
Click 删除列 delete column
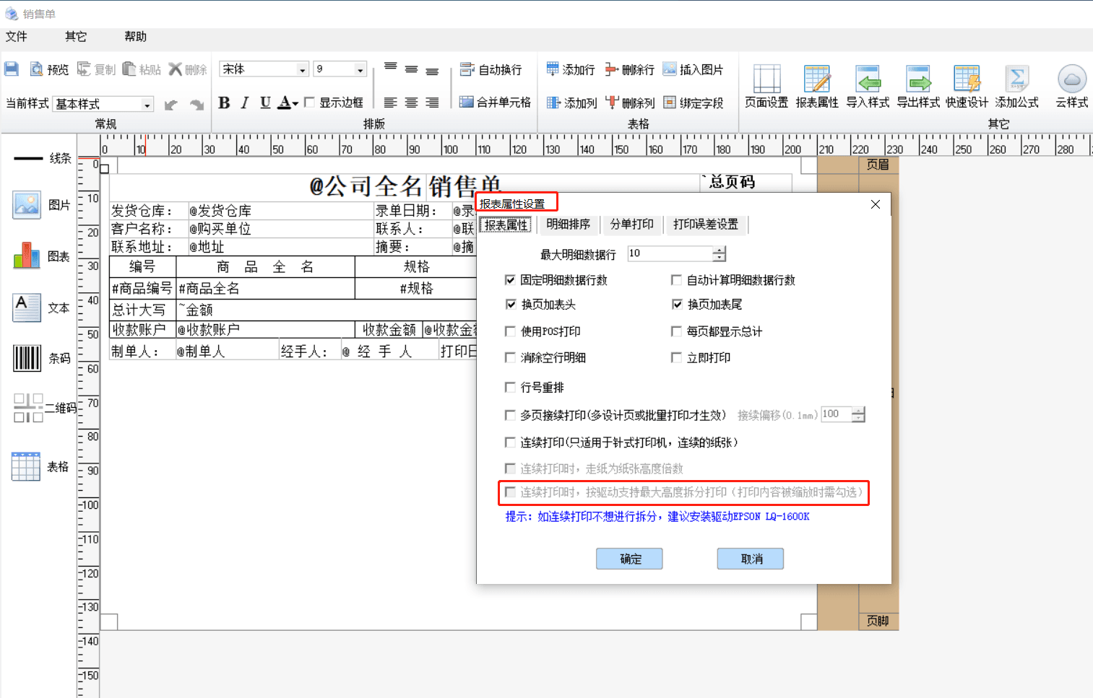coord(630,102)
